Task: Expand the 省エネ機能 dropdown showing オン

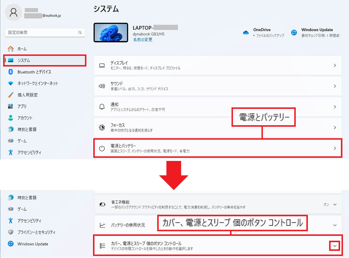Action: 335,204
